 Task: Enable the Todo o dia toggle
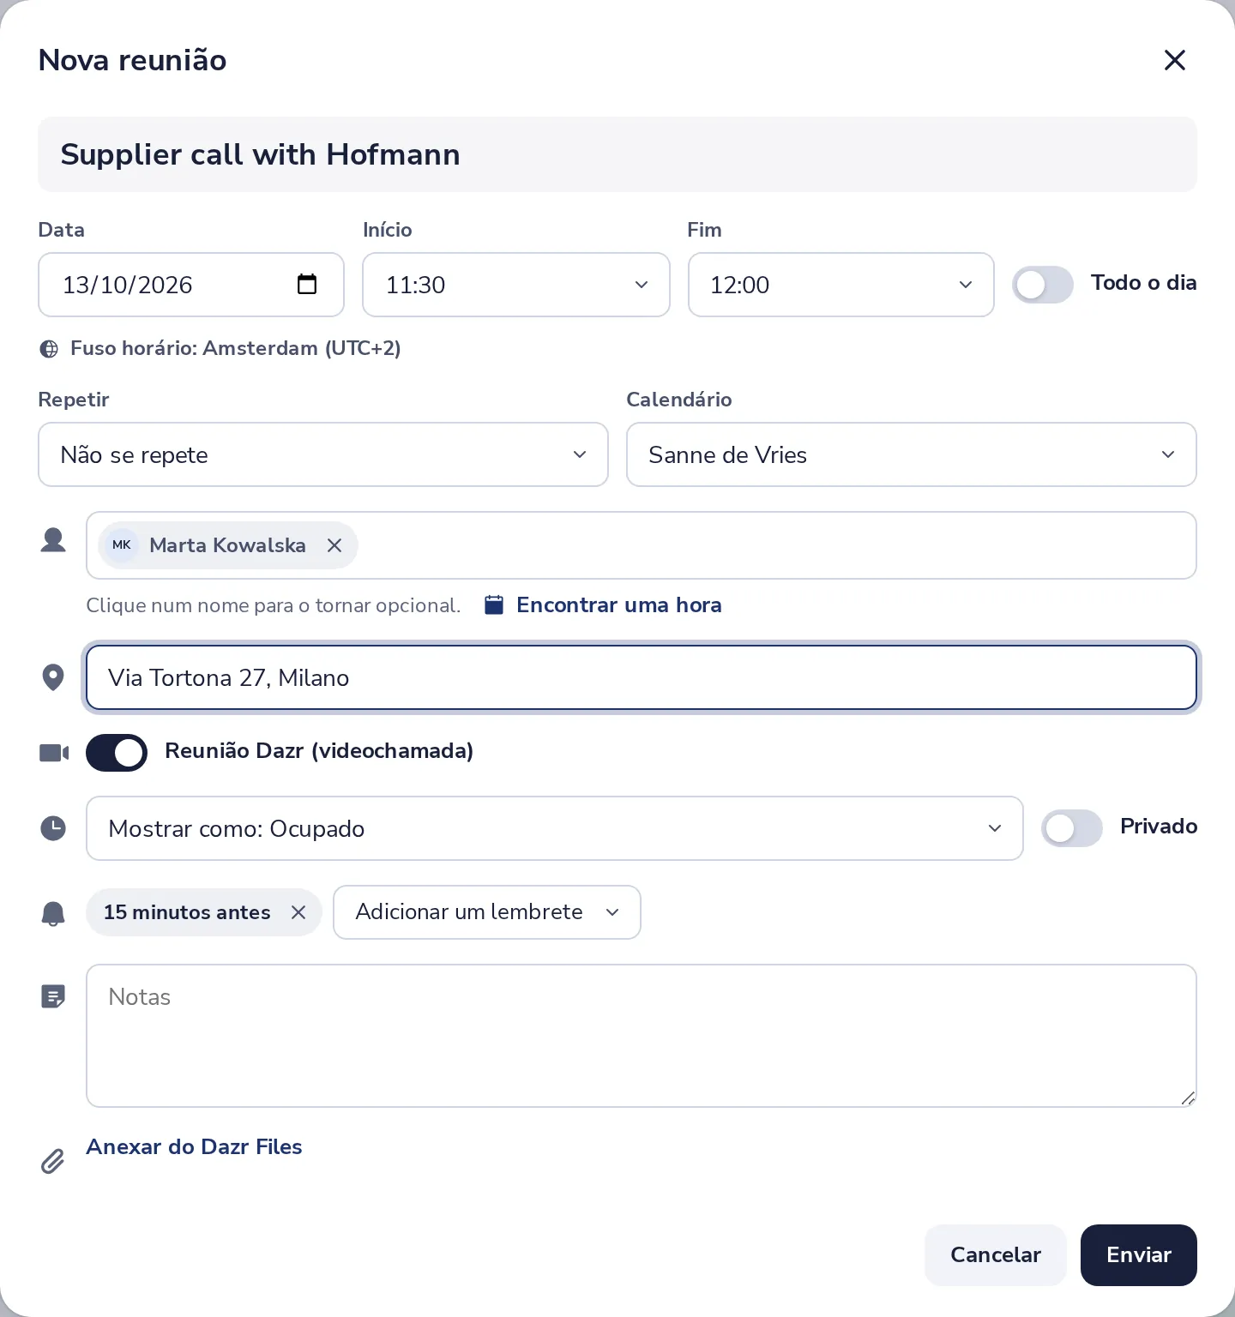point(1043,285)
